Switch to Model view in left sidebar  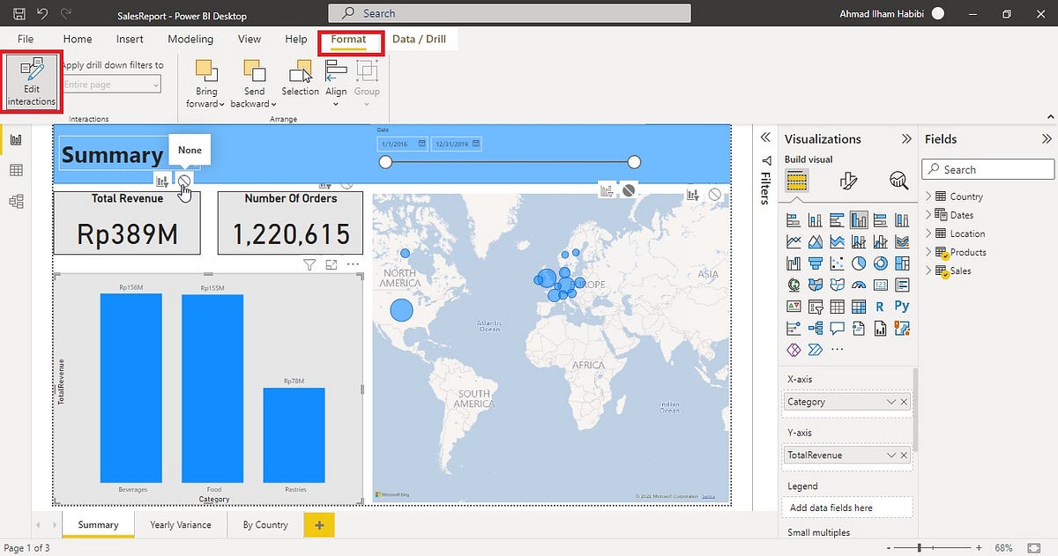click(16, 202)
